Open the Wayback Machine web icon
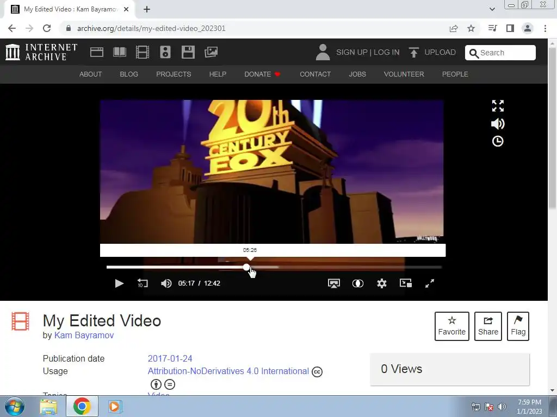The height and width of the screenshot is (417, 557). pyautogui.click(x=97, y=52)
